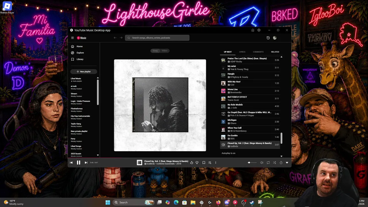368x207 pixels.
Task: Mute audio with the speaker icon
Action: coord(262,163)
